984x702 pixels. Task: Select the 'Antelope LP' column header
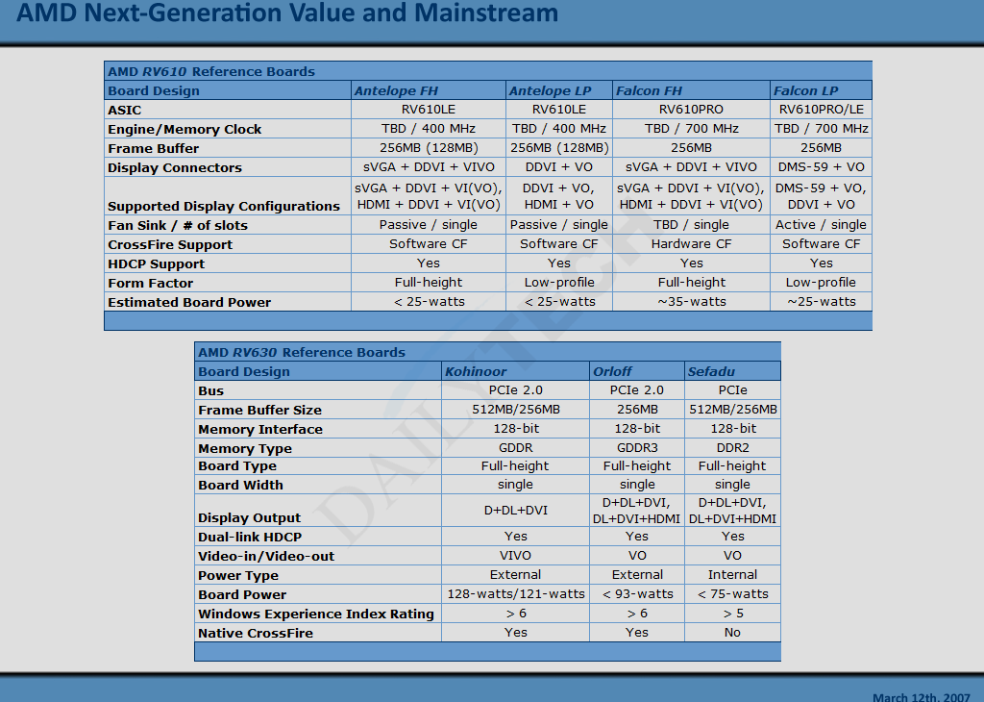point(550,90)
